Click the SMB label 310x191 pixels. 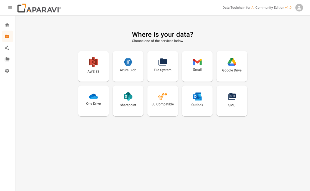click(x=232, y=105)
